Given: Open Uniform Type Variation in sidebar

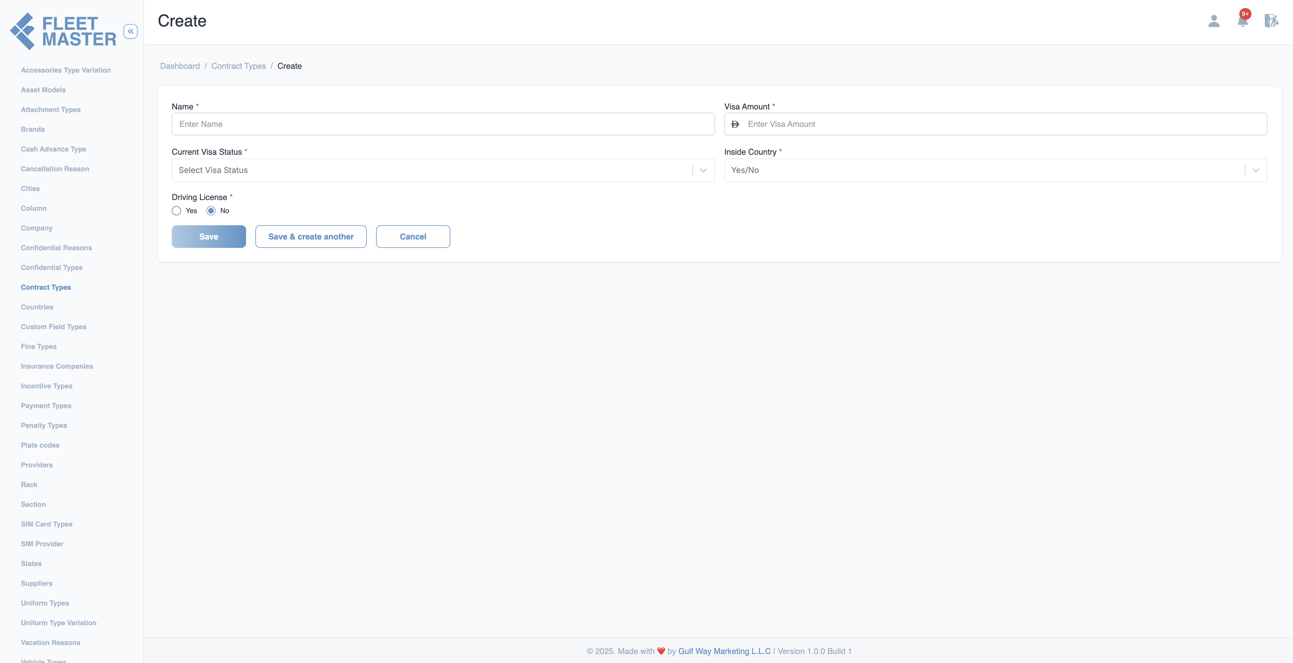Looking at the screenshot, I should pyautogui.click(x=59, y=623).
